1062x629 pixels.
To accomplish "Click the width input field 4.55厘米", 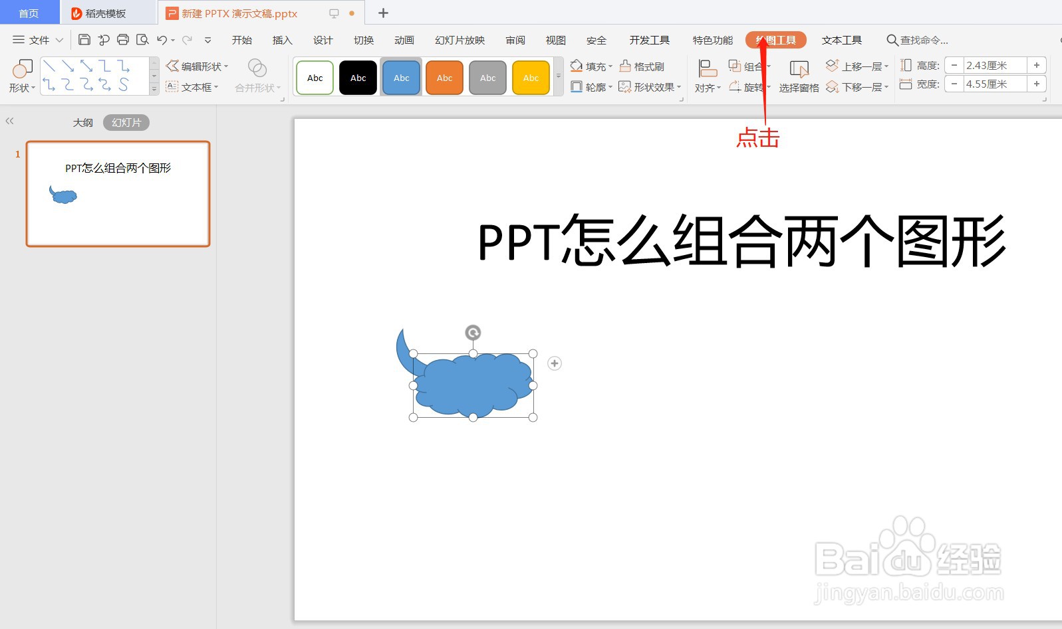I will coord(995,84).
